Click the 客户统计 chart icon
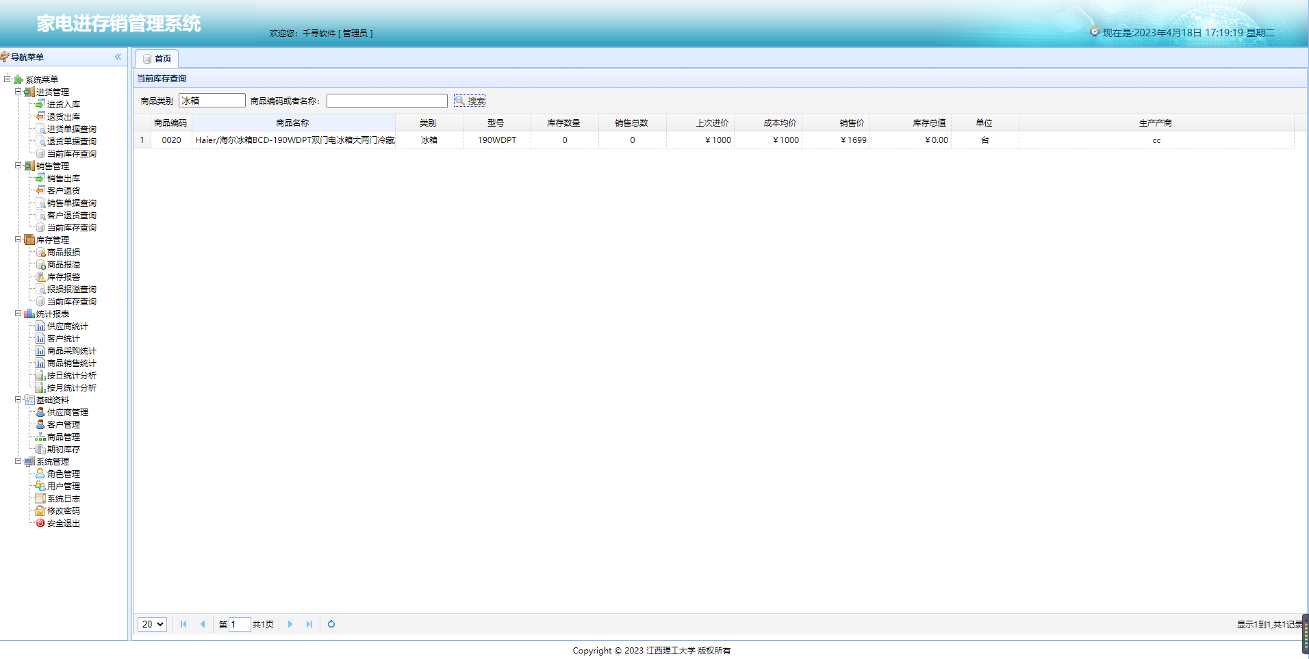 pyautogui.click(x=40, y=338)
